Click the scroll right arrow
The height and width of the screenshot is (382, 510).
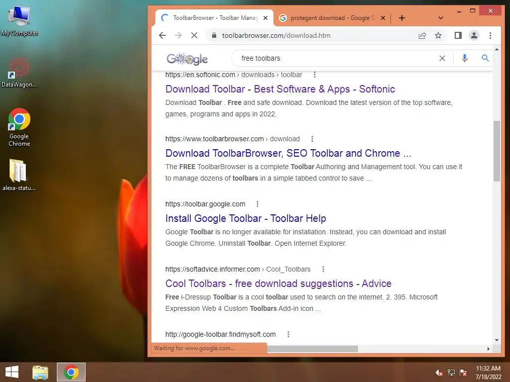(488, 349)
